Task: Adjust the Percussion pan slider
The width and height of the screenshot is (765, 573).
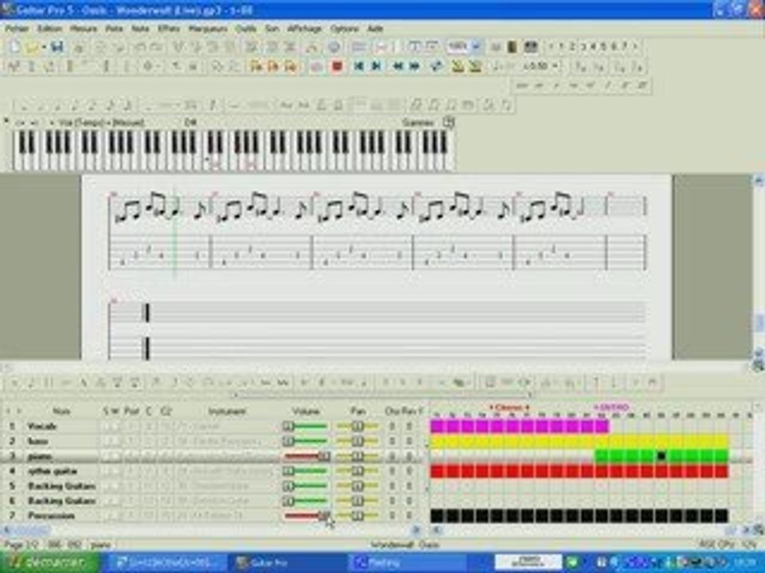Action: click(x=357, y=516)
